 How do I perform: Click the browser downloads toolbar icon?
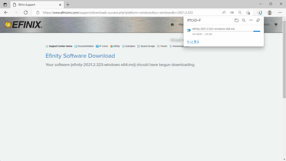coord(260,12)
